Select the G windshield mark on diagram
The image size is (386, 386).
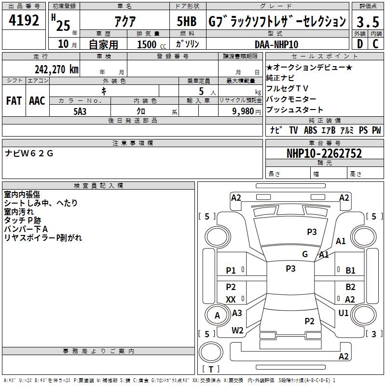tap(304, 254)
